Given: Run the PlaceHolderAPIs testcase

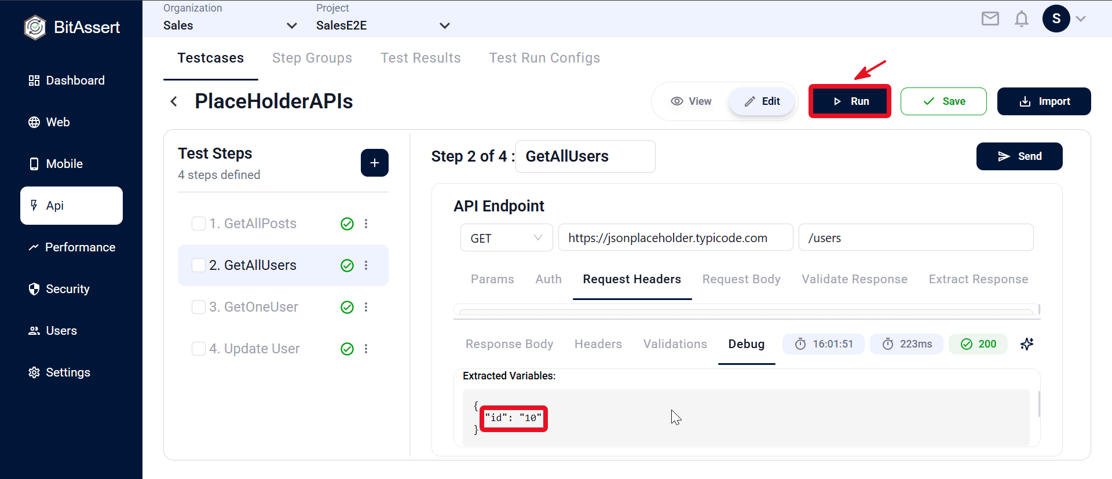Looking at the screenshot, I should (x=850, y=101).
